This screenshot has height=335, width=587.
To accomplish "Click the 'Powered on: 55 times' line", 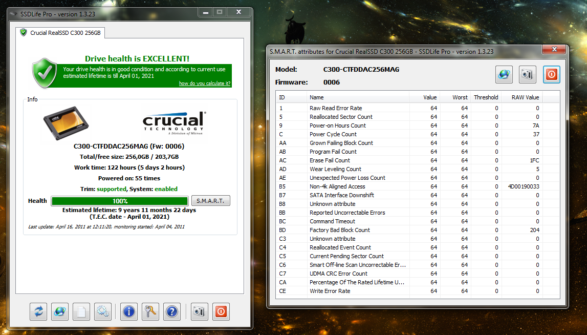I will coord(129,178).
